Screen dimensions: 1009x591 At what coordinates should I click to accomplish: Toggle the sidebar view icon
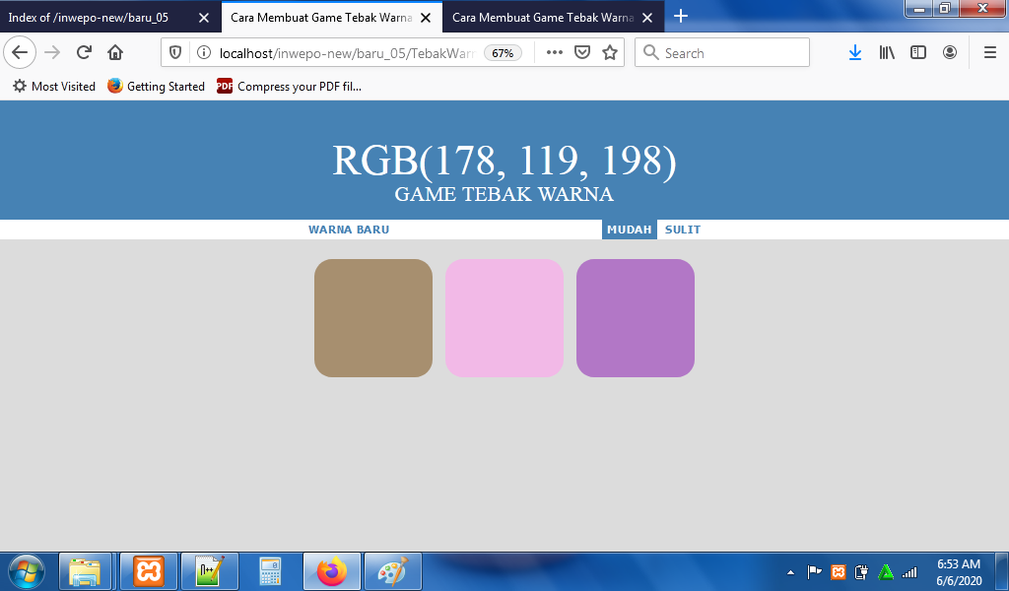[917, 53]
